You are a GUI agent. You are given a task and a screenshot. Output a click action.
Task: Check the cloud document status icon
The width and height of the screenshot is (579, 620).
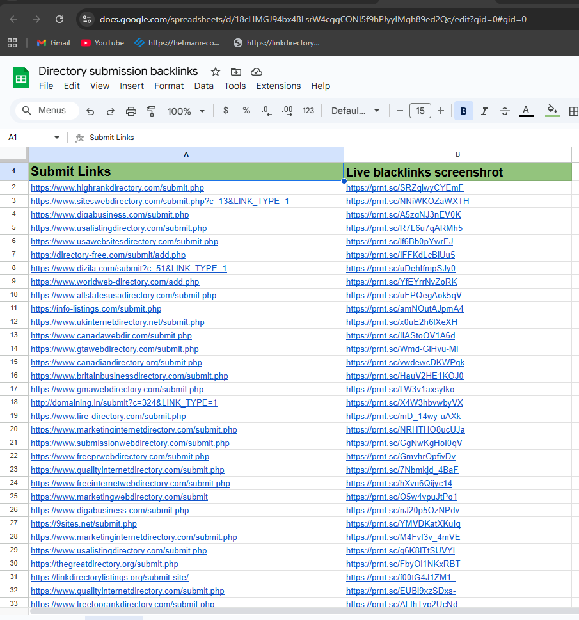click(x=257, y=72)
